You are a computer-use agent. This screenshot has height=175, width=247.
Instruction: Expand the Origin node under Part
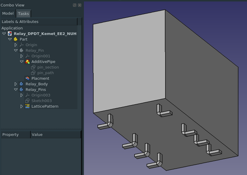pos(16,45)
